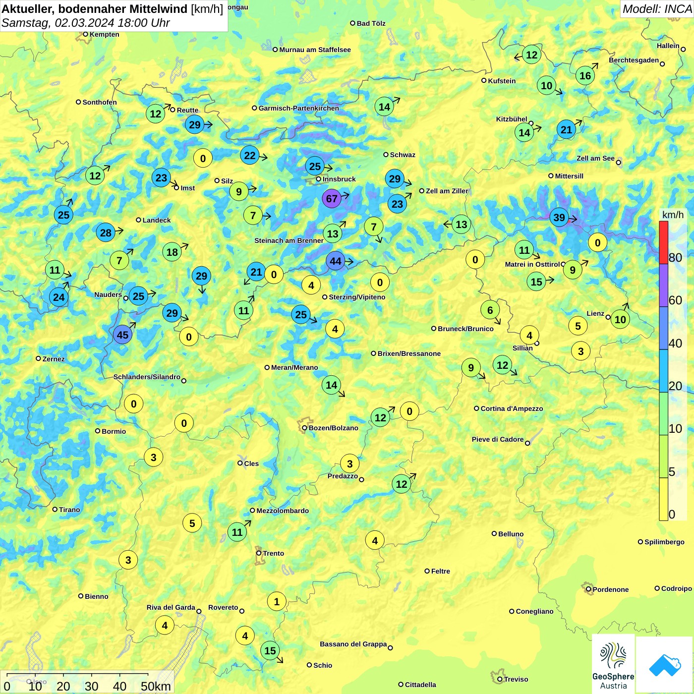The image size is (694, 694).
Task: Select the Pordenone city label
Action: click(610, 589)
